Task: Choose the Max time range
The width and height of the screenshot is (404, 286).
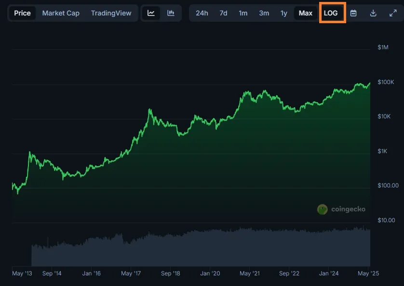Action: coord(306,13)
